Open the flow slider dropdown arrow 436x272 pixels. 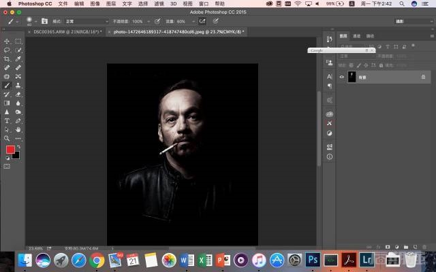[x=193, y=21]
